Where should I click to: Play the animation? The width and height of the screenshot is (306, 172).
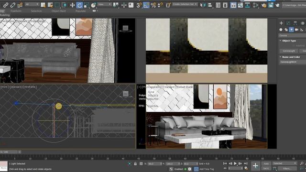(235, 163)
